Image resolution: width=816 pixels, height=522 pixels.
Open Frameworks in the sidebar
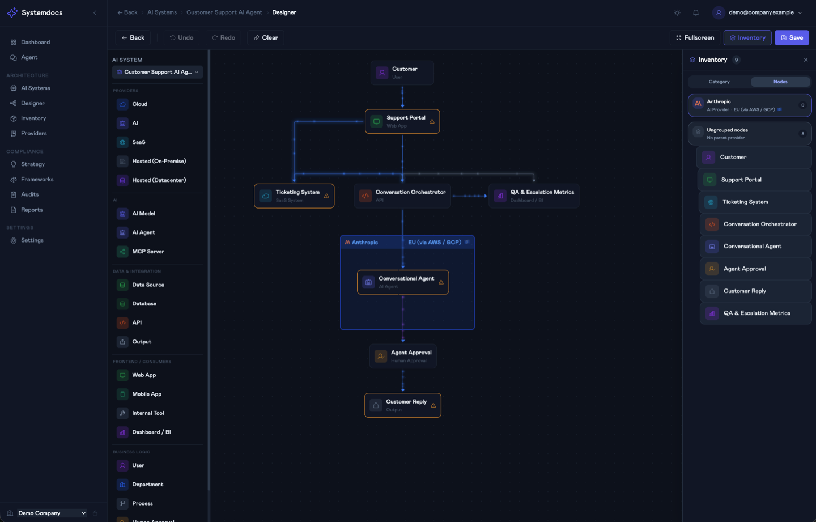pyautogui.click(x=37, y=179)
